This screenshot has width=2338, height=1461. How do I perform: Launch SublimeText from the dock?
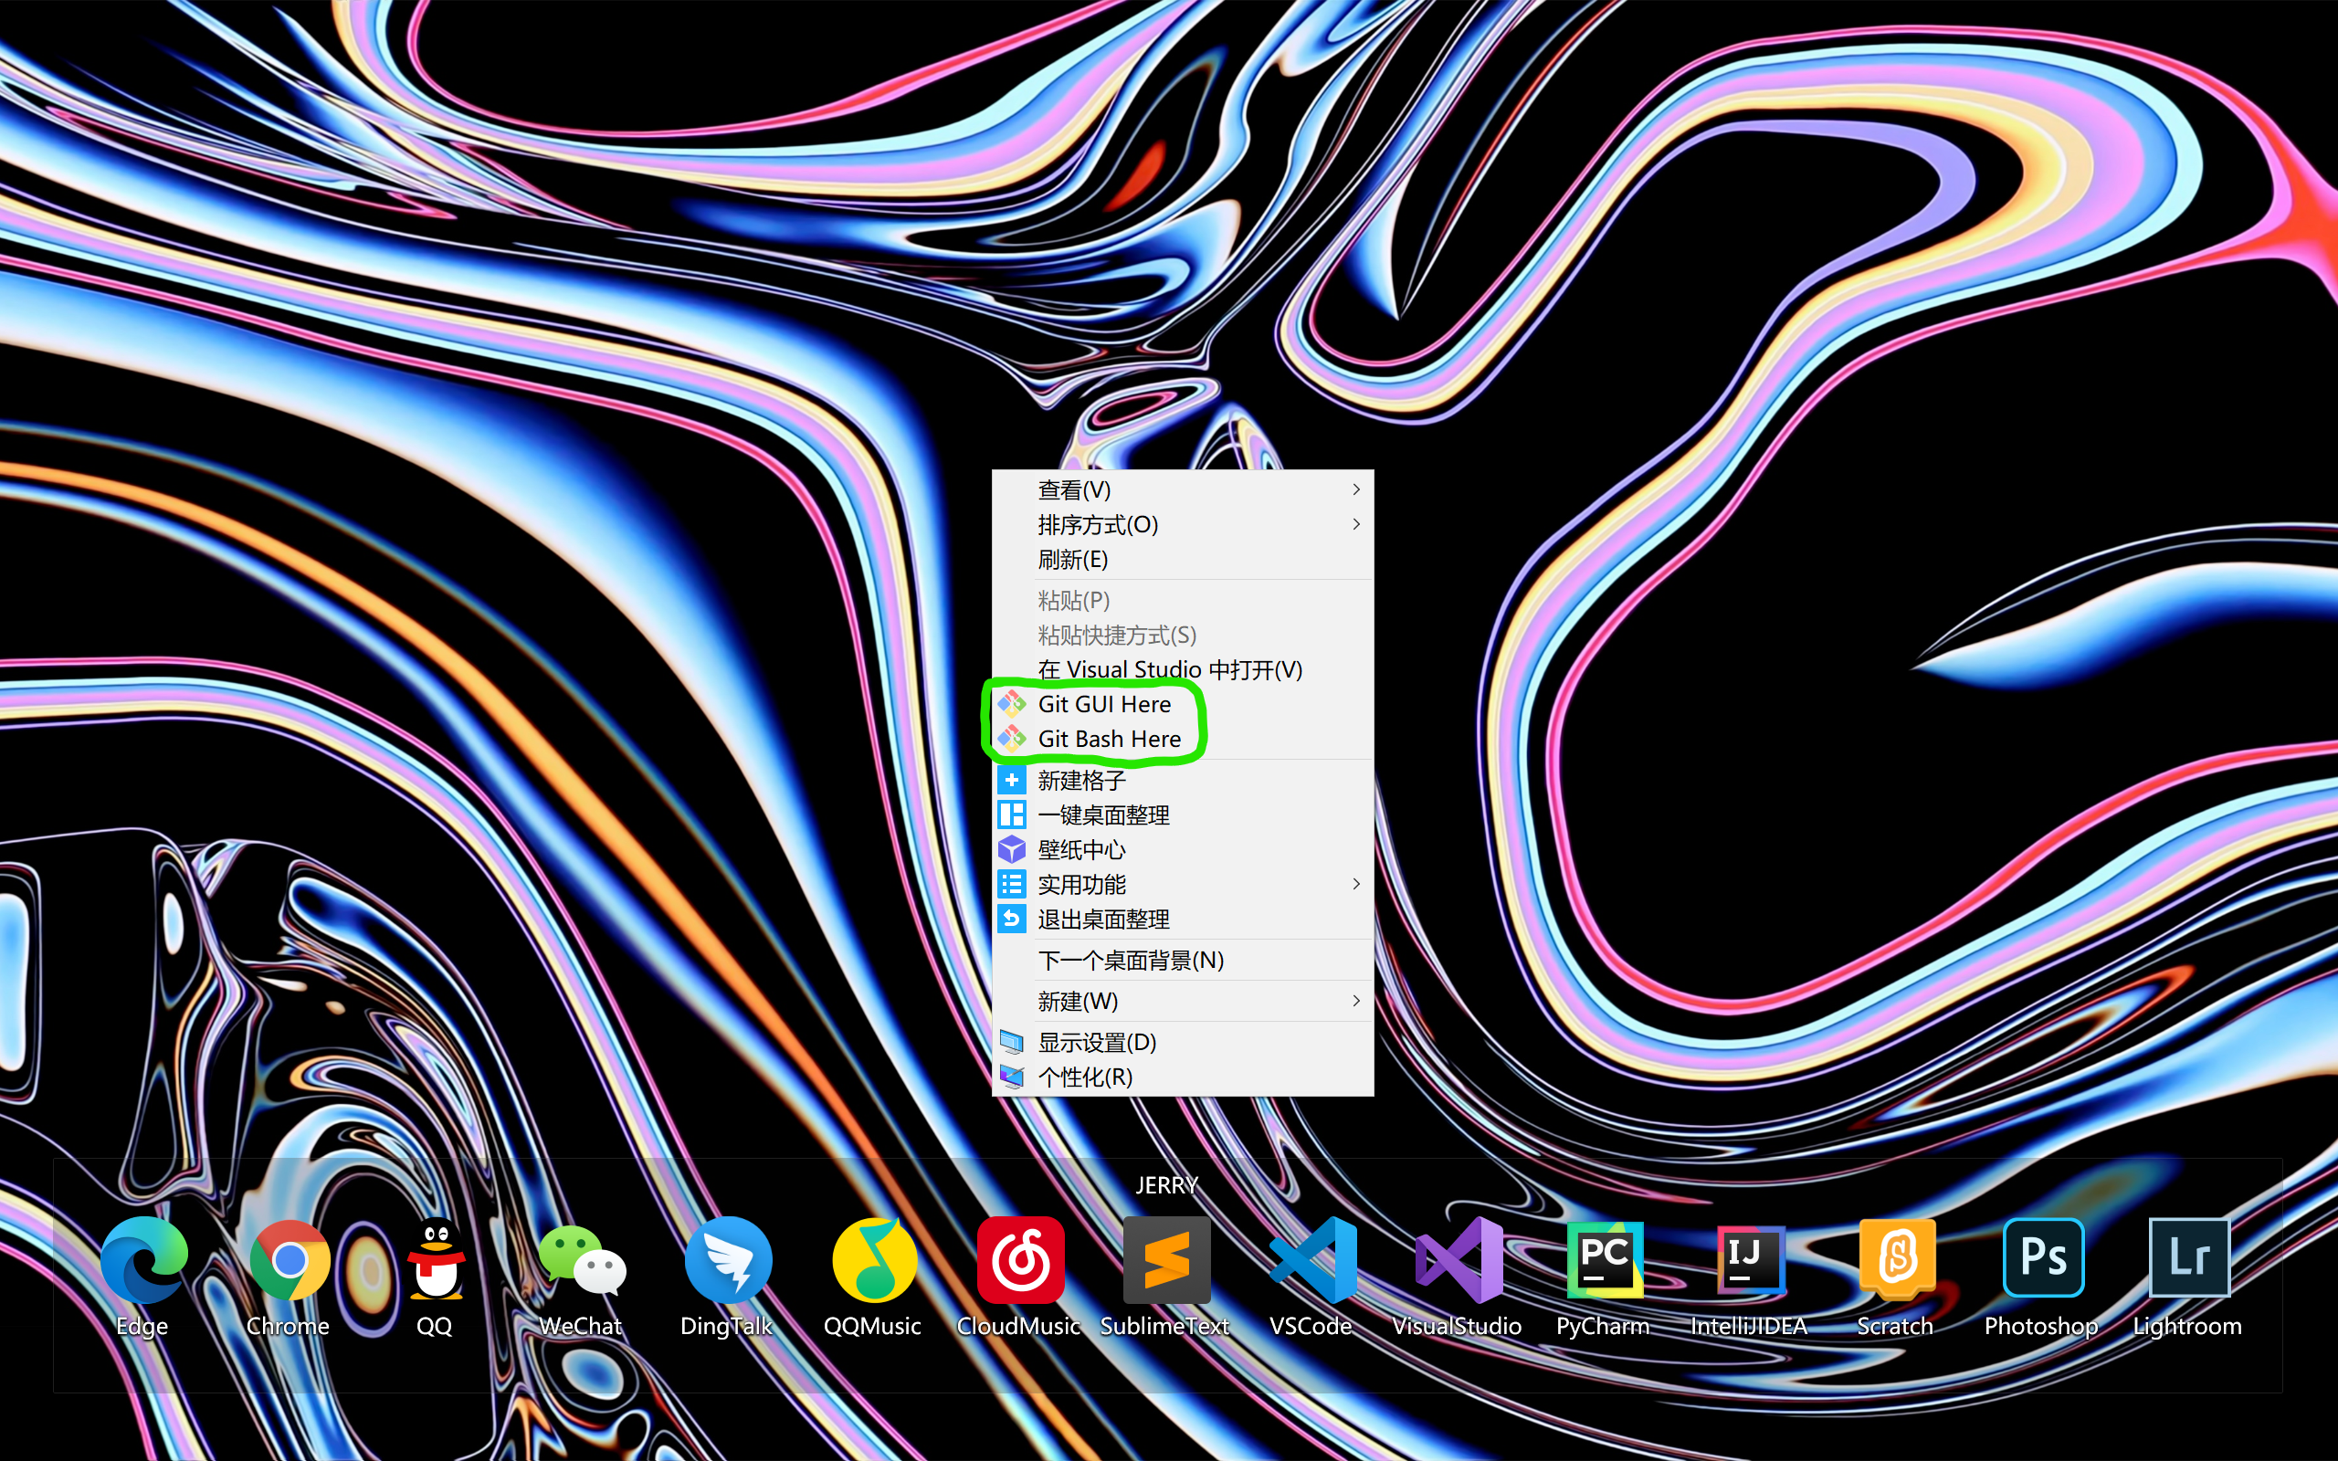pos(1166,1259)
